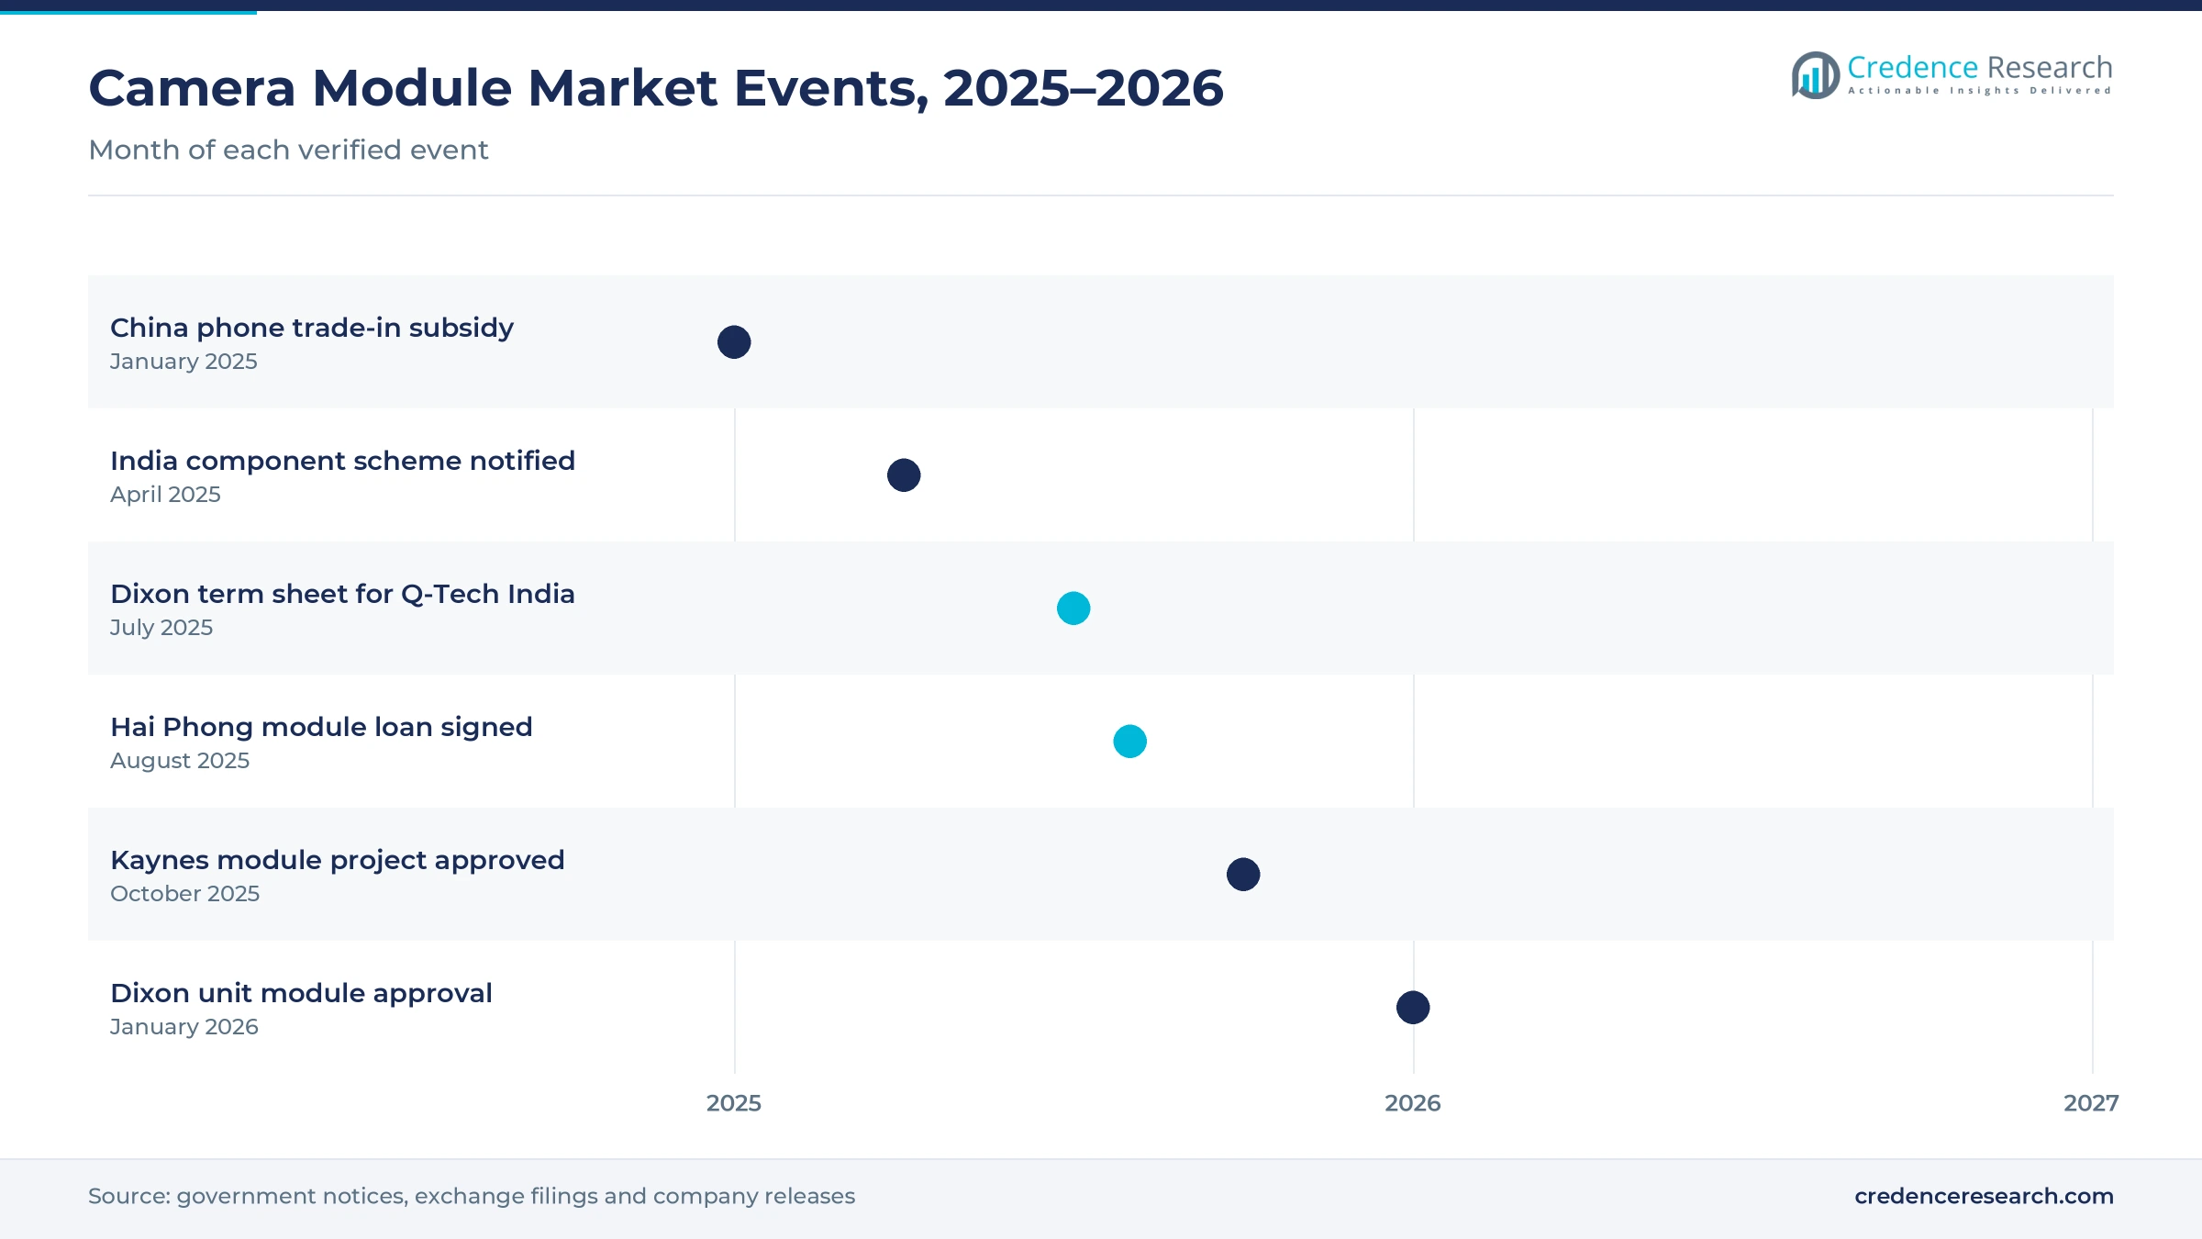2202x1239 pixels.
Task: Click the 2025 axis label
Action: coord(734,1103)
